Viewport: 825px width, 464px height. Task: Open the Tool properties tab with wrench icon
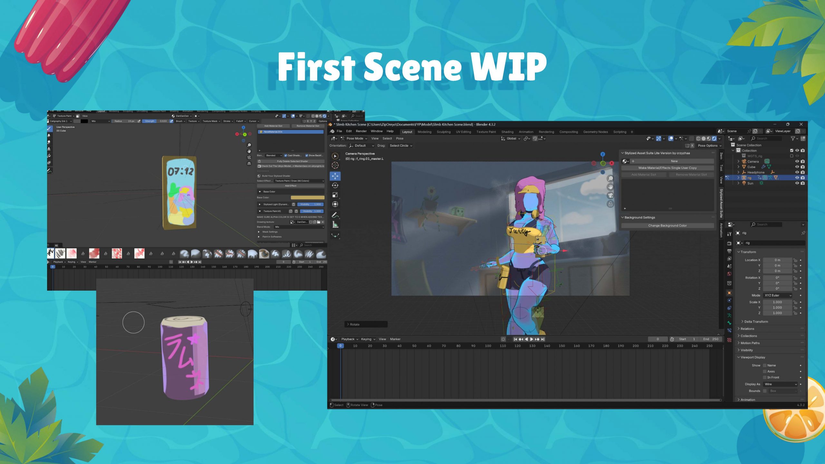729,234
